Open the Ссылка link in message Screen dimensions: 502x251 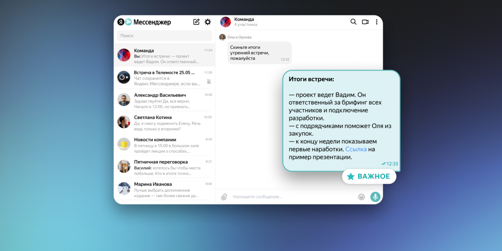[x=356, y=149]
